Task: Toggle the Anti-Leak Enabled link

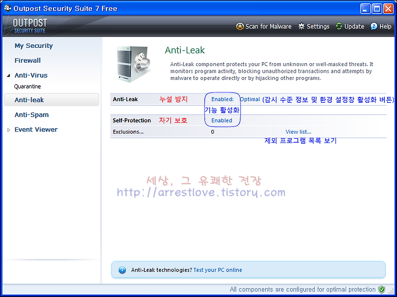Action: pyautogui.click(x=222, y=99)
